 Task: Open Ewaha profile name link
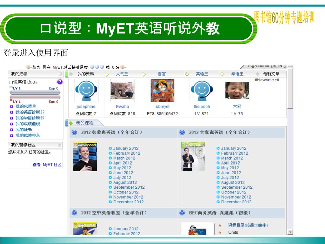123,107
